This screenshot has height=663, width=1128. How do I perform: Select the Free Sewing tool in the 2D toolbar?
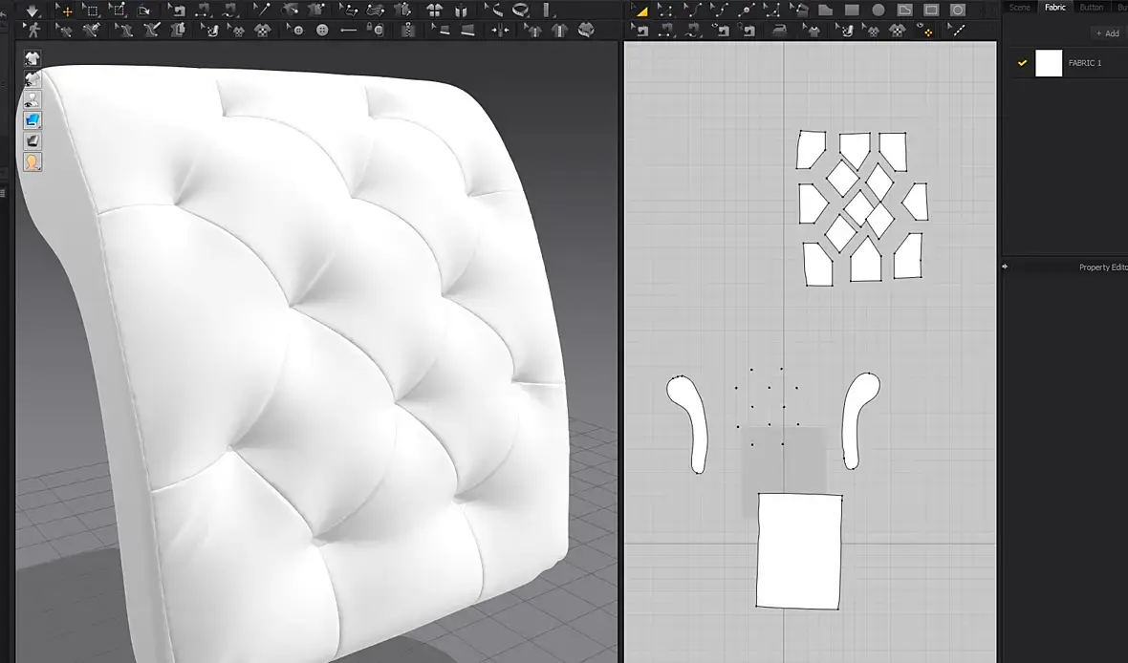click(692, 31)
